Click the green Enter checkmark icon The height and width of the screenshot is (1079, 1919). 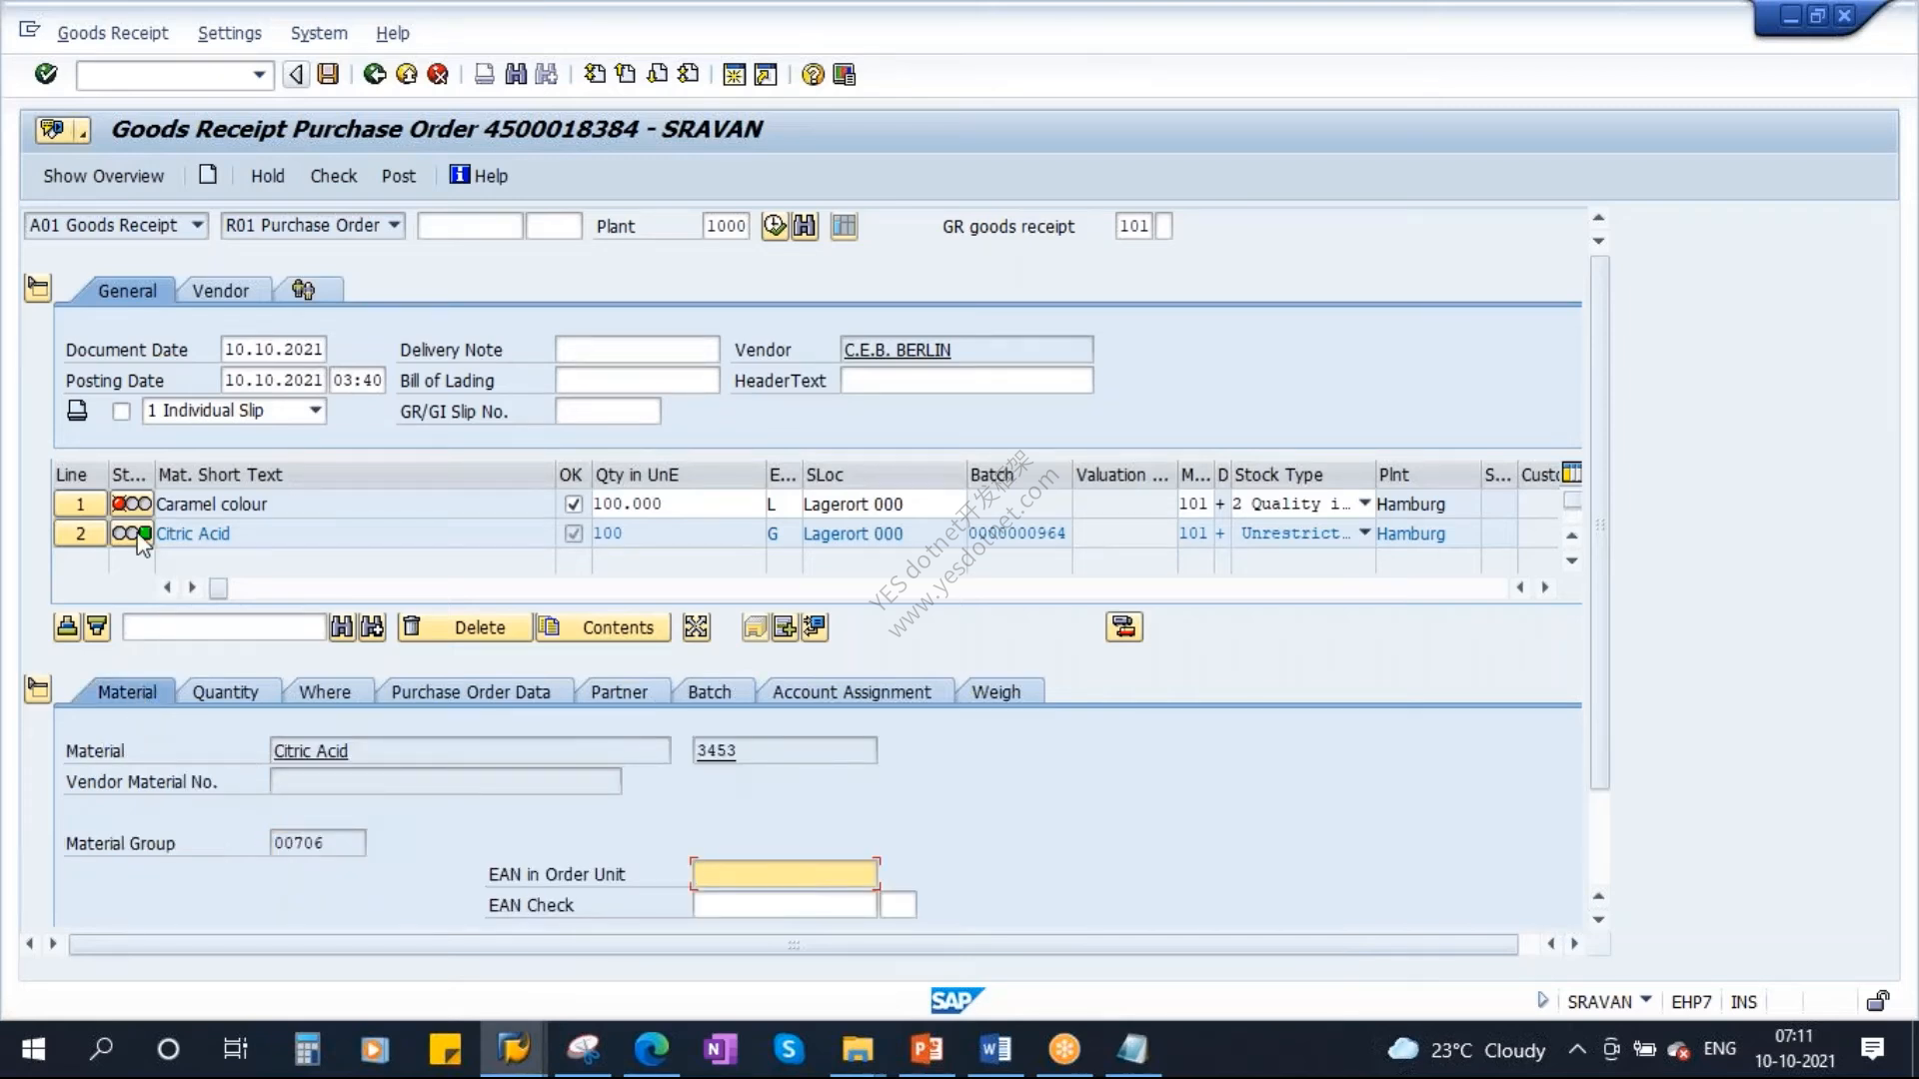[46, 74]
